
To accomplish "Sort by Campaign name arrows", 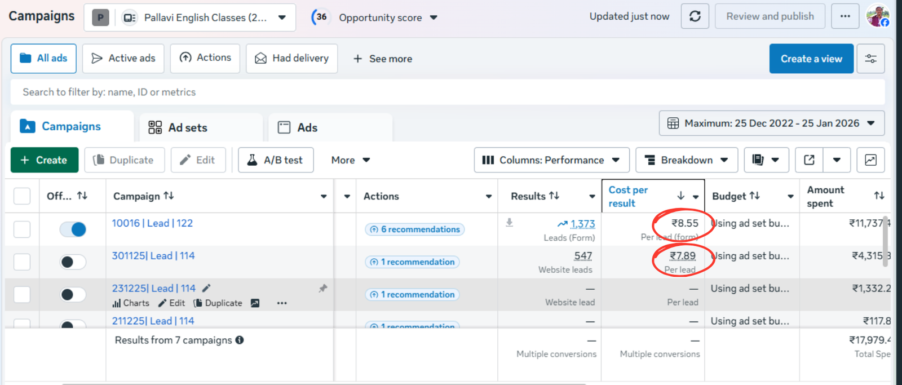I will [169, 196].
